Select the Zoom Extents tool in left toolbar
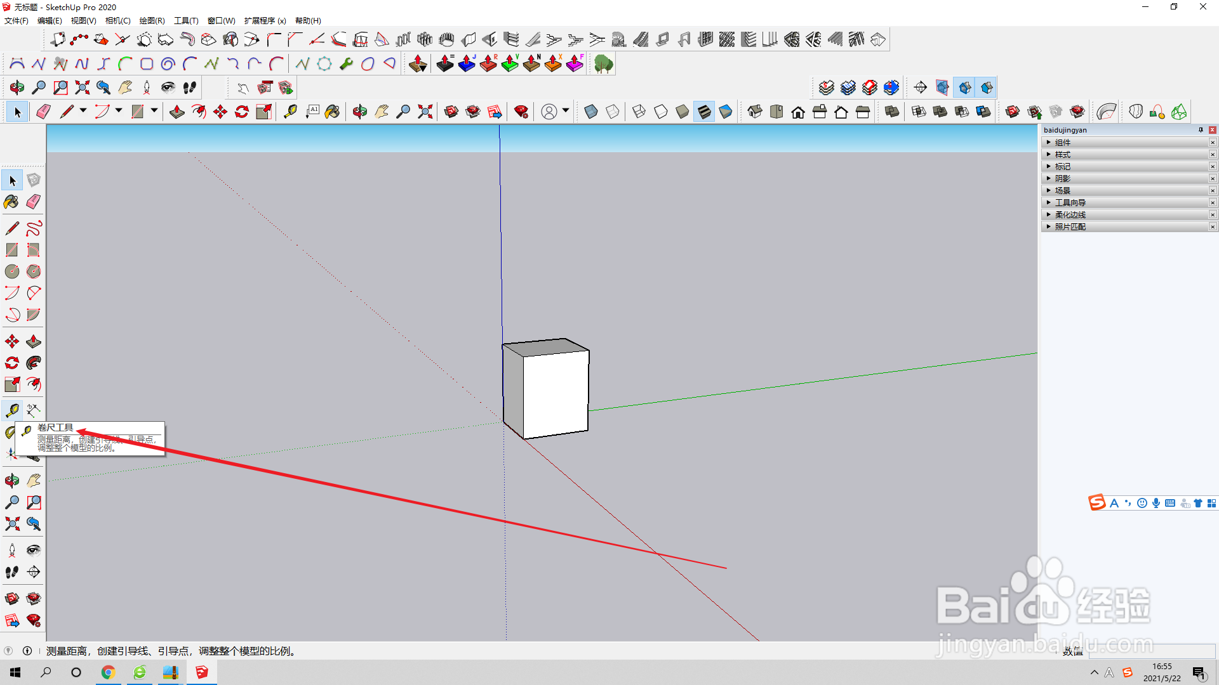Screen dimensions: 1219x685 [x=12, y=524]
